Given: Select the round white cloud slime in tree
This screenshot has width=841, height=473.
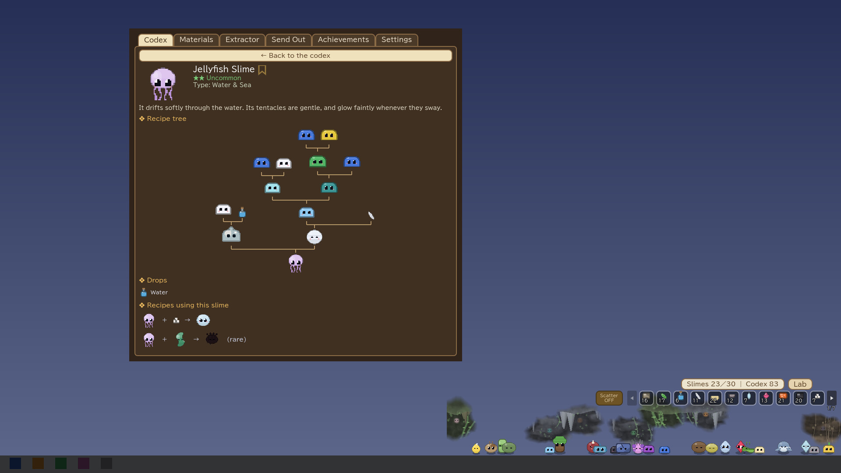Looking at the screenshot, I should pos(314,237).
